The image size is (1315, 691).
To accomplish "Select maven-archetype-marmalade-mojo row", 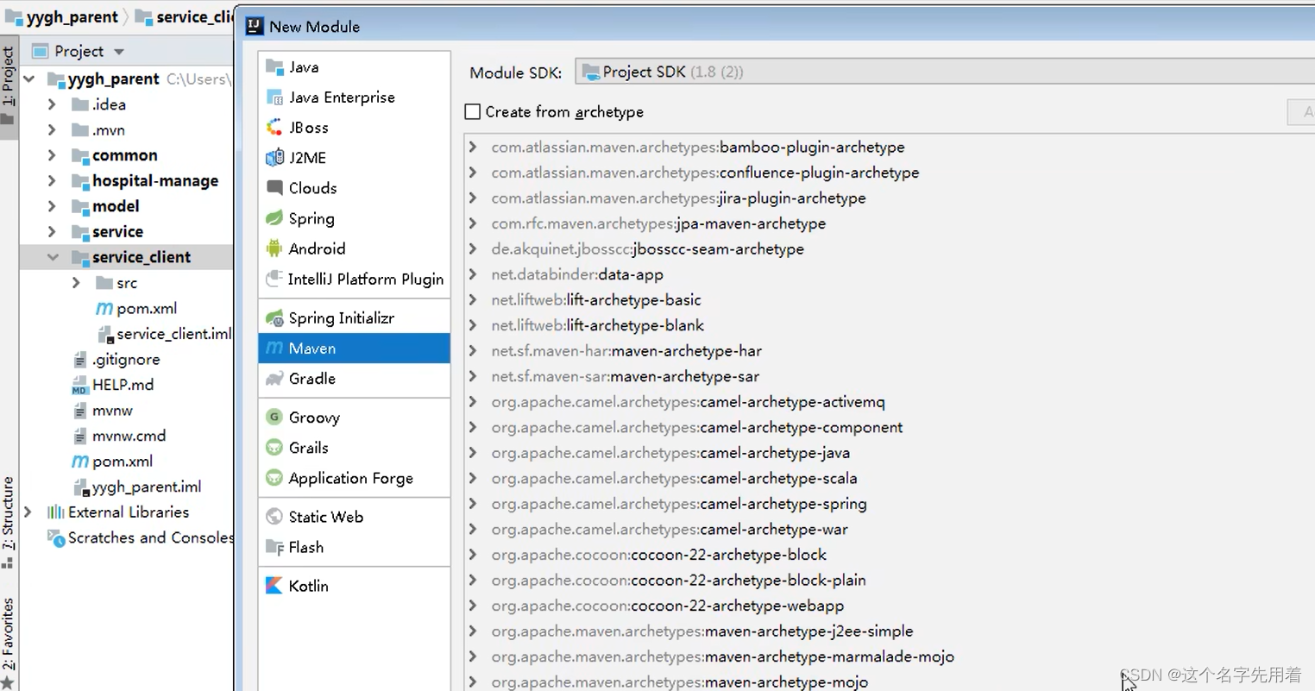I will click(723, 656).
